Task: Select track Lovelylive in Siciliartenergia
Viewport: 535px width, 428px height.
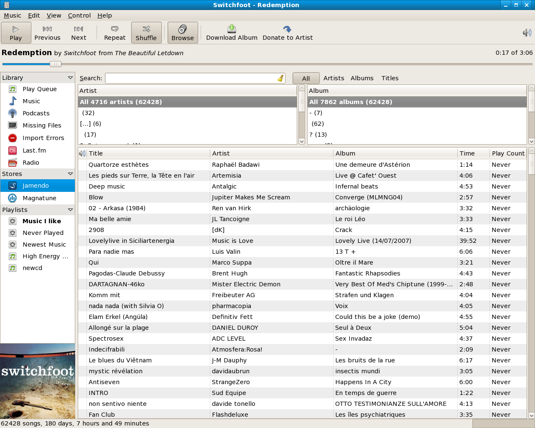Action: click(131, 241)
